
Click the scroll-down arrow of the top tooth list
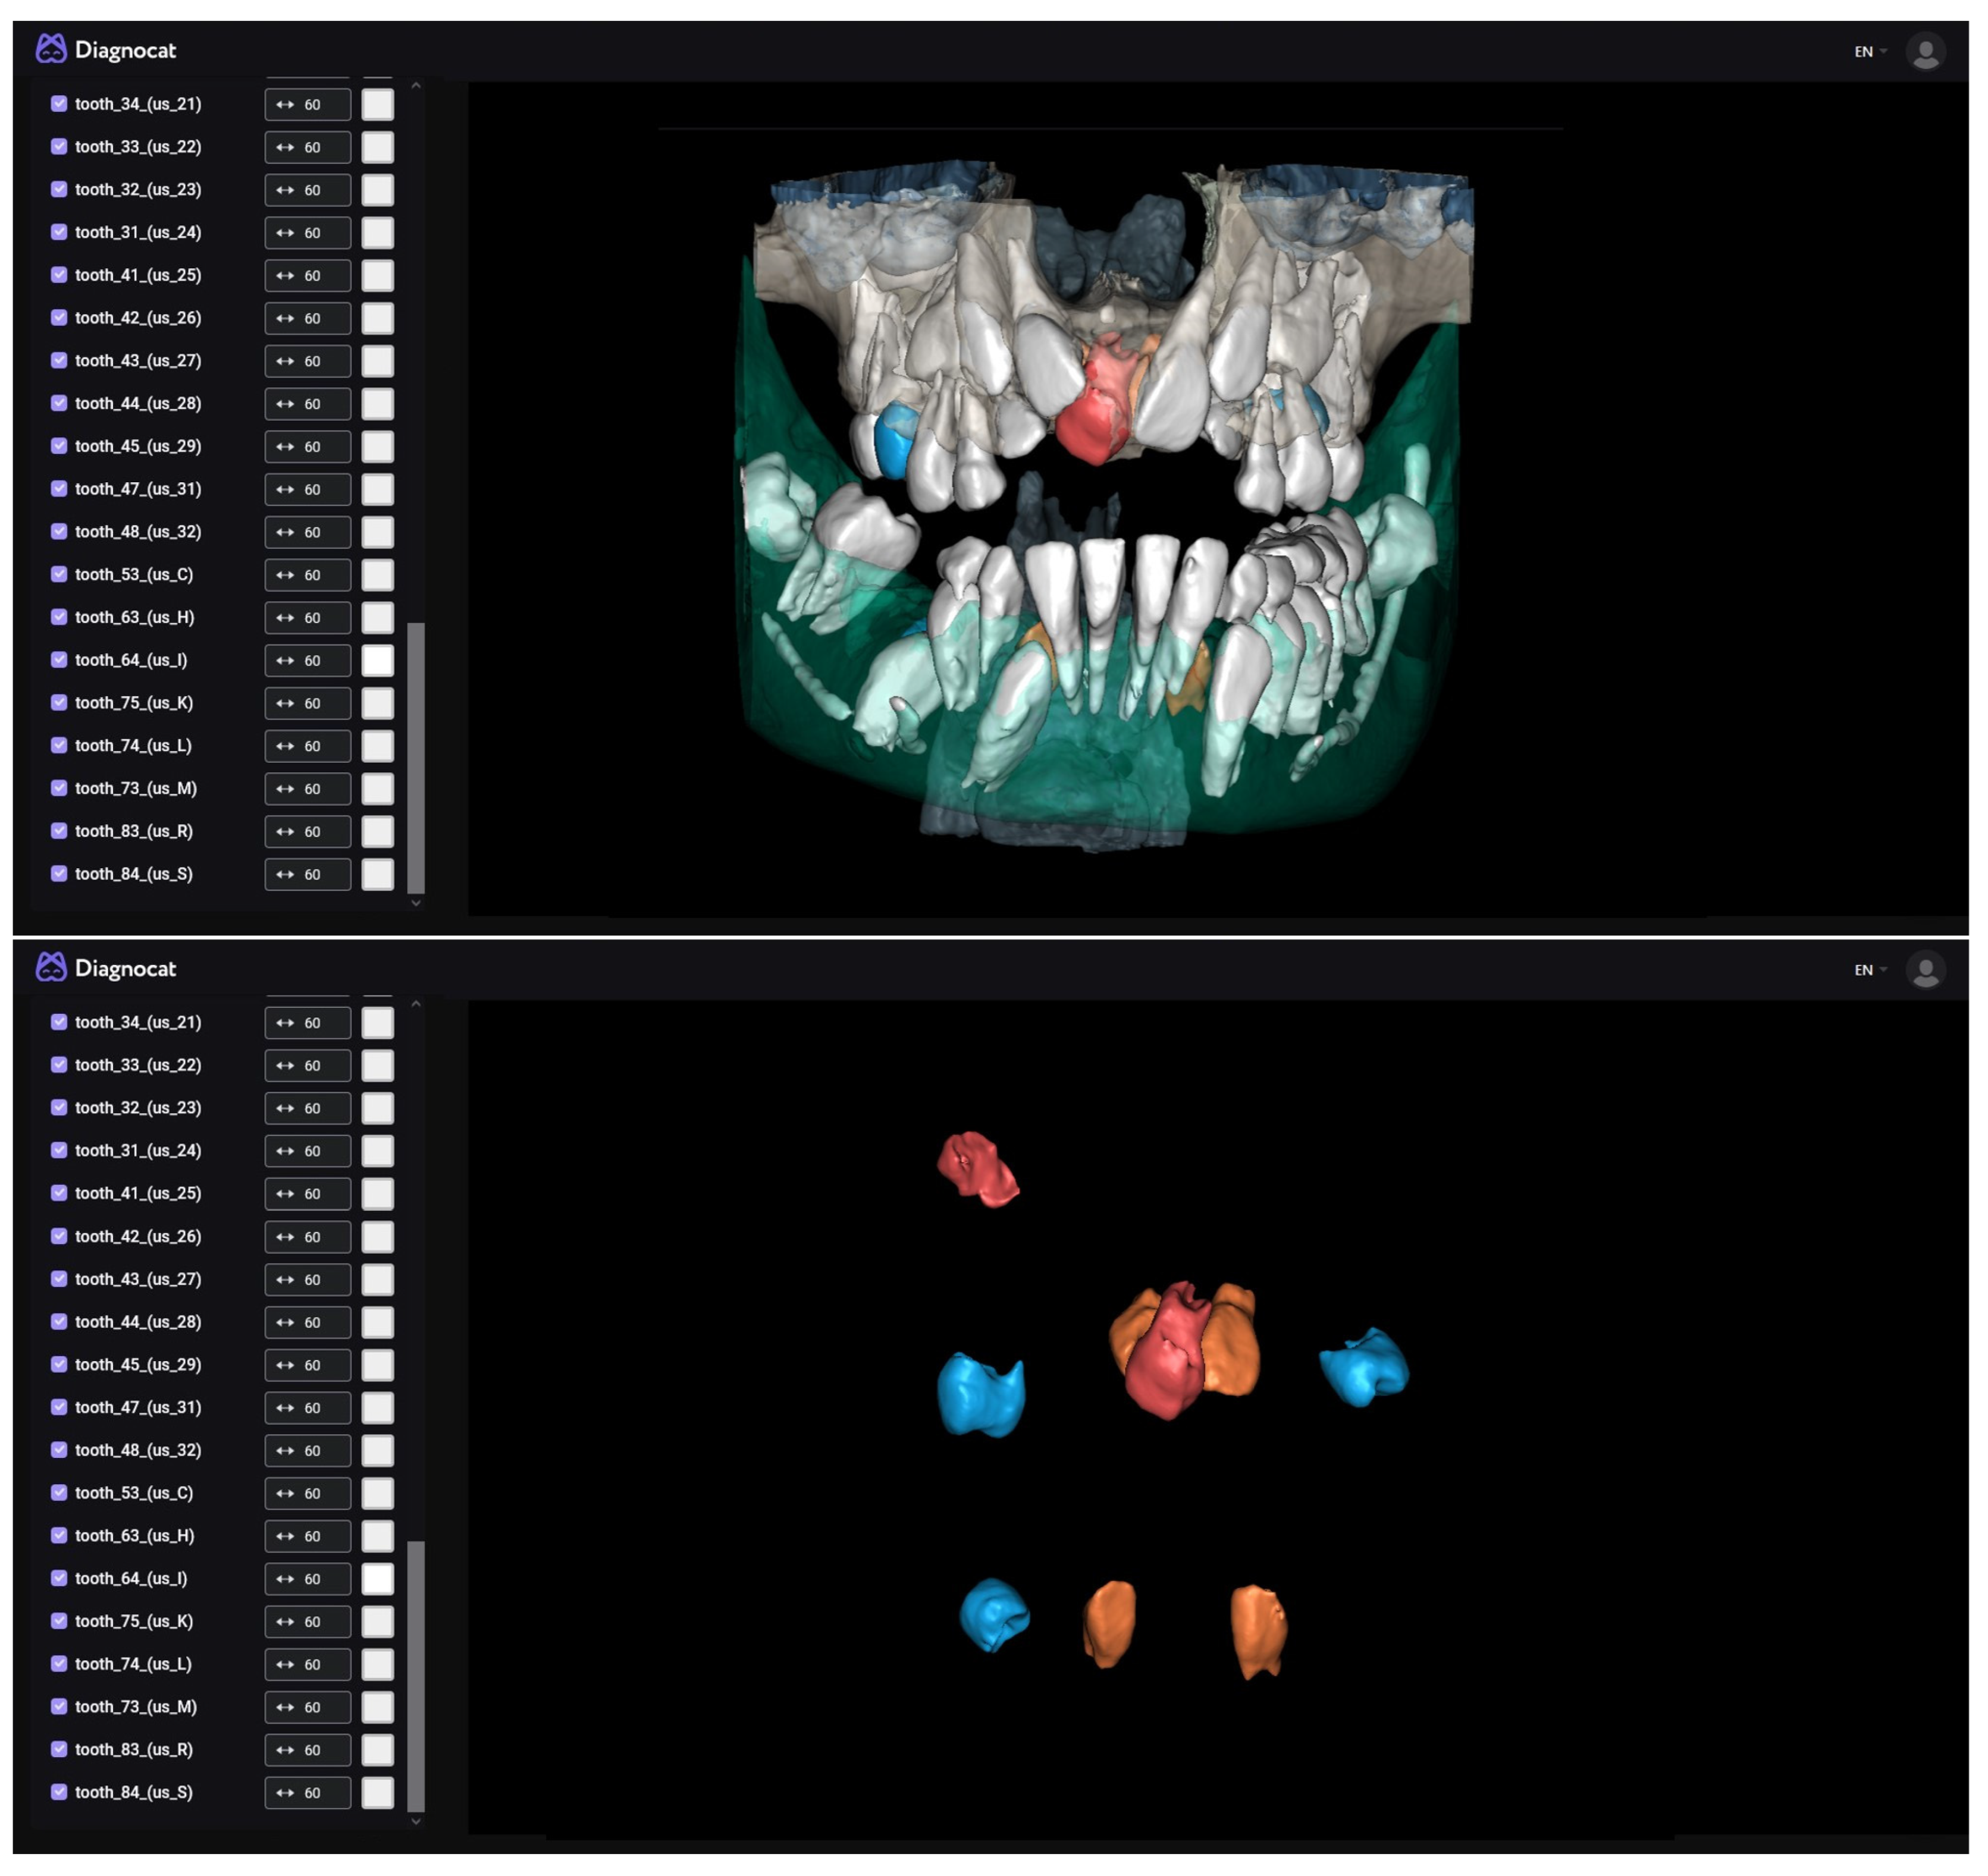tap(416, 902)
